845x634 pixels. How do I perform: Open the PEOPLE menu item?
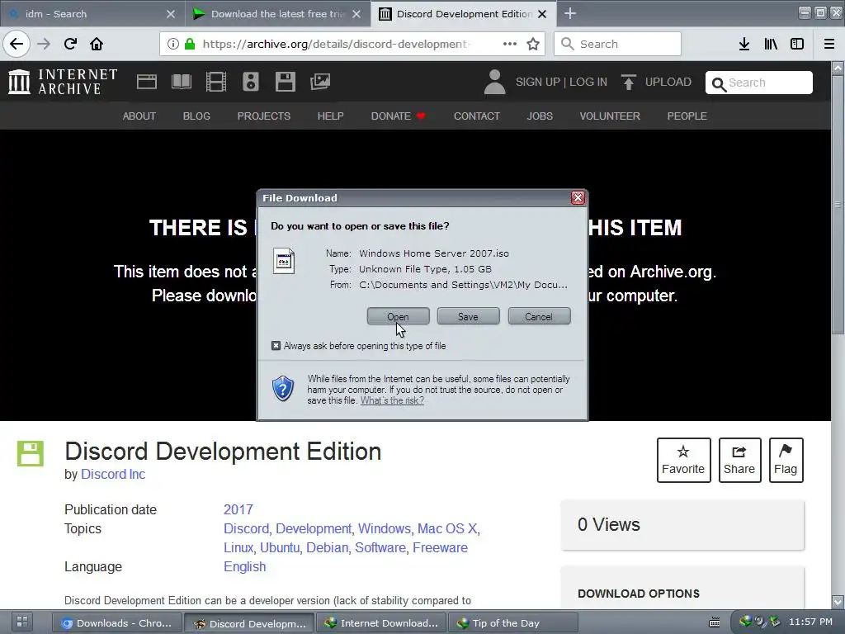687,116
